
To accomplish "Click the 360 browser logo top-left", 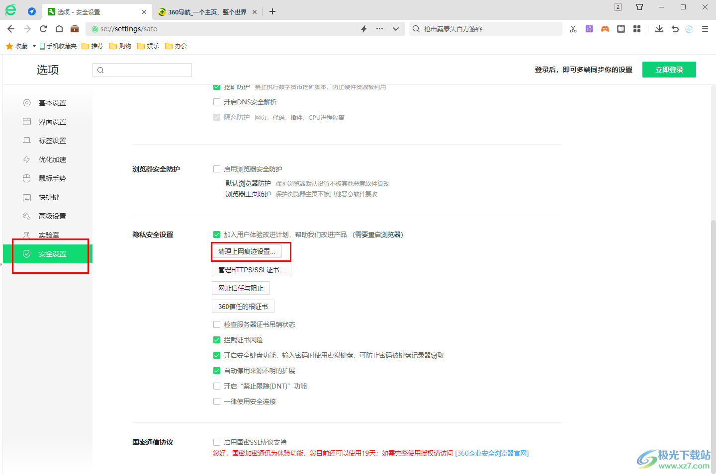I will click(10, 10).
